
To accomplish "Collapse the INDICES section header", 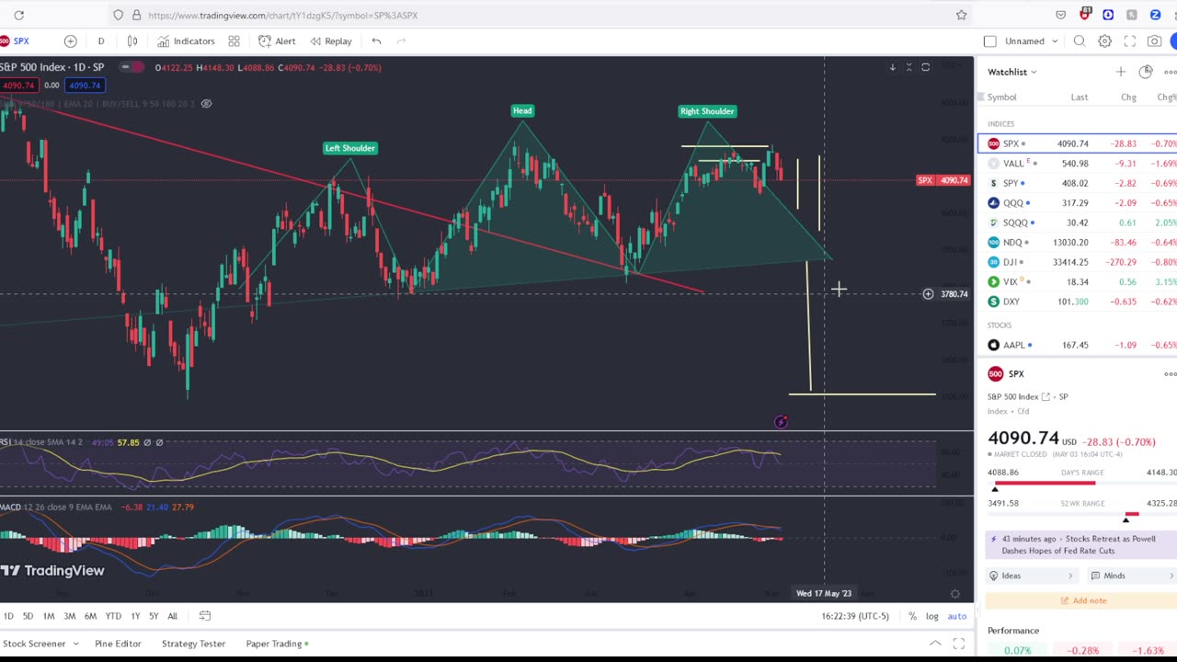I will coord(1000,123).
